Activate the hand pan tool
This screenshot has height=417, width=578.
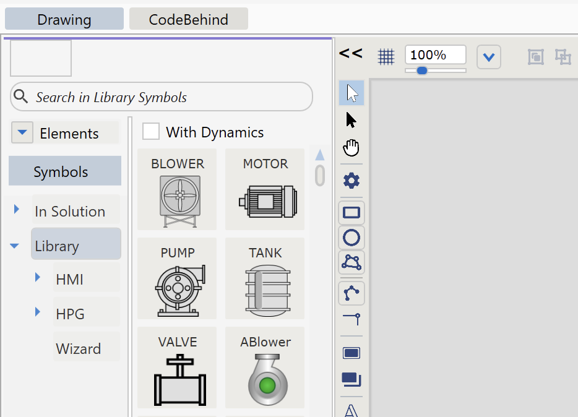[352, 148]
